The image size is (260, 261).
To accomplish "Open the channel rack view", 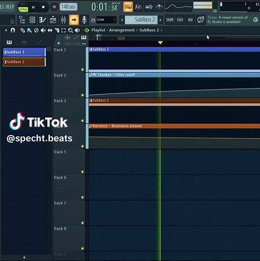I will [x=32, y=20].
